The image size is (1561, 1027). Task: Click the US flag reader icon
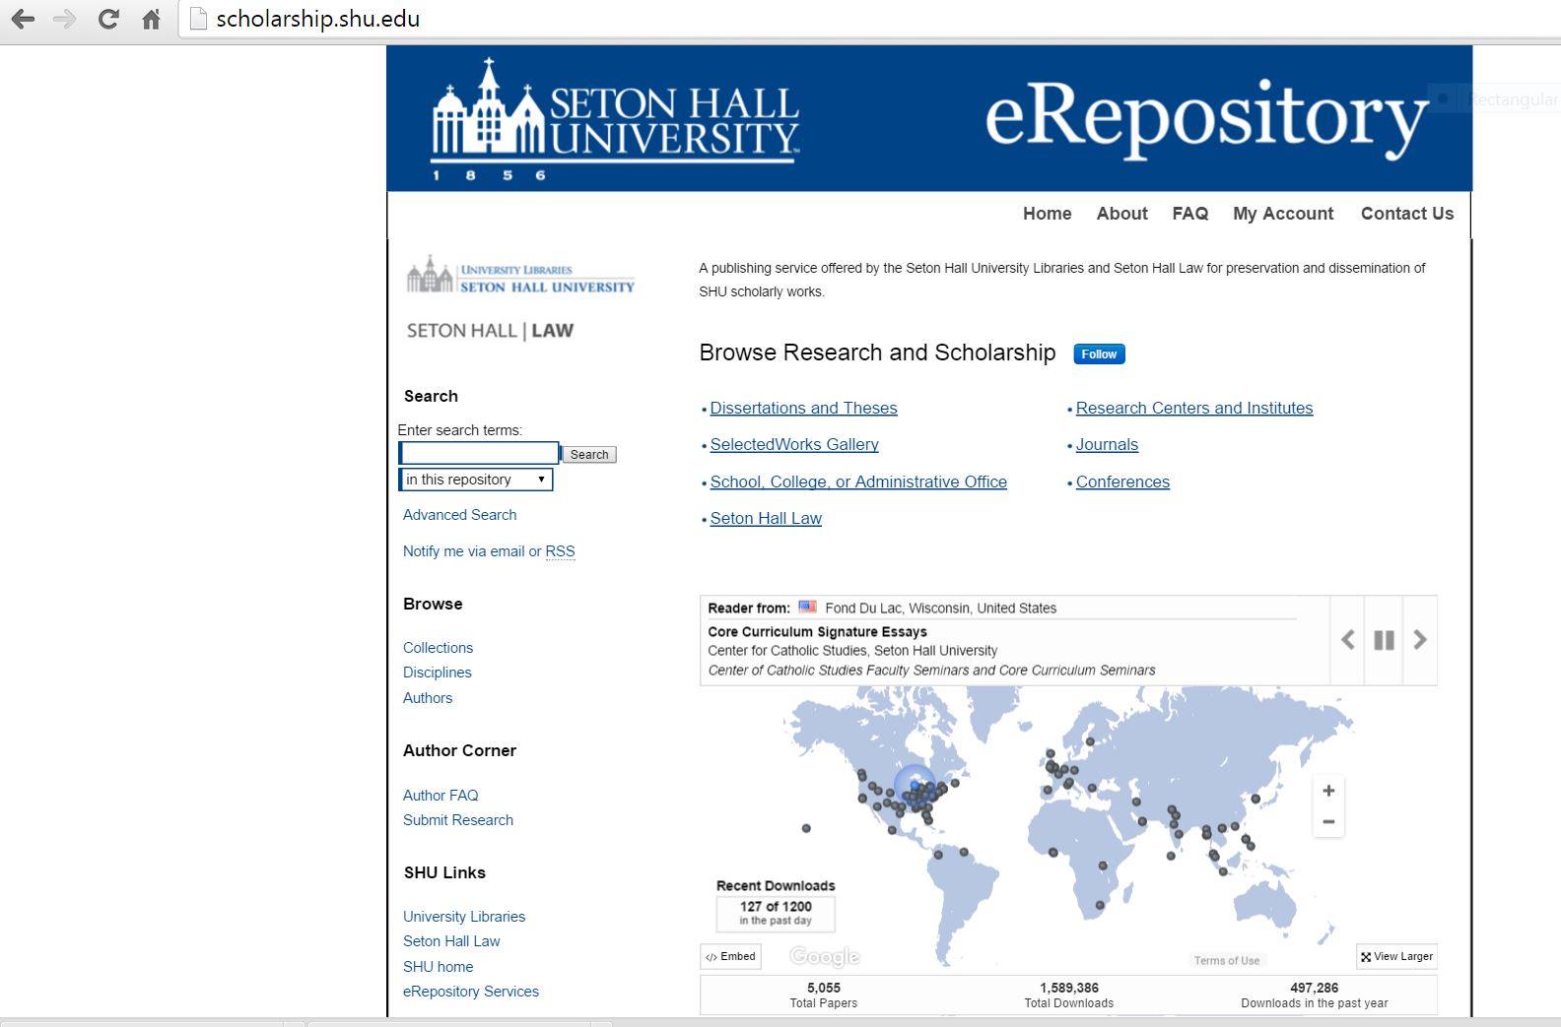click(807, 607)
